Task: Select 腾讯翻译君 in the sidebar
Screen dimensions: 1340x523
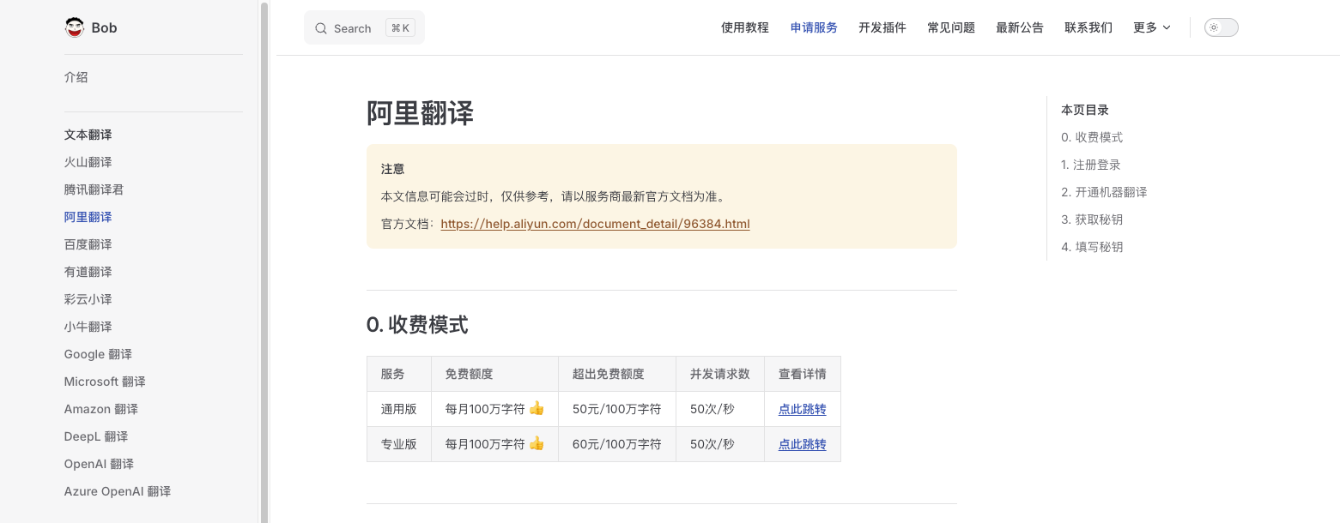Action: click(94, 189)
